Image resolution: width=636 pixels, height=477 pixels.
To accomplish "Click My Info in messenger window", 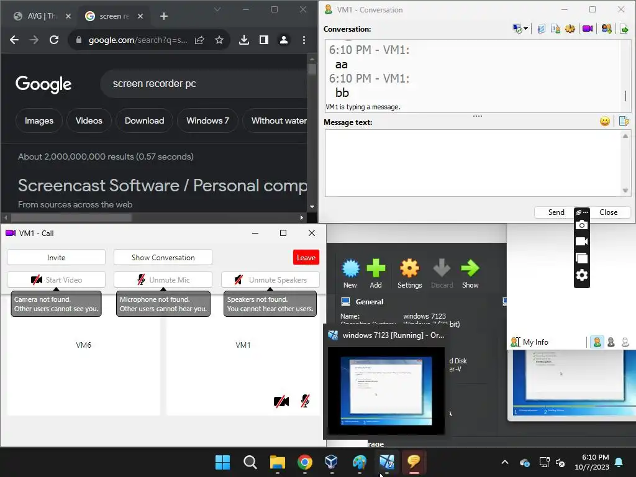I will pyautogui.click(x=535, y=342).
